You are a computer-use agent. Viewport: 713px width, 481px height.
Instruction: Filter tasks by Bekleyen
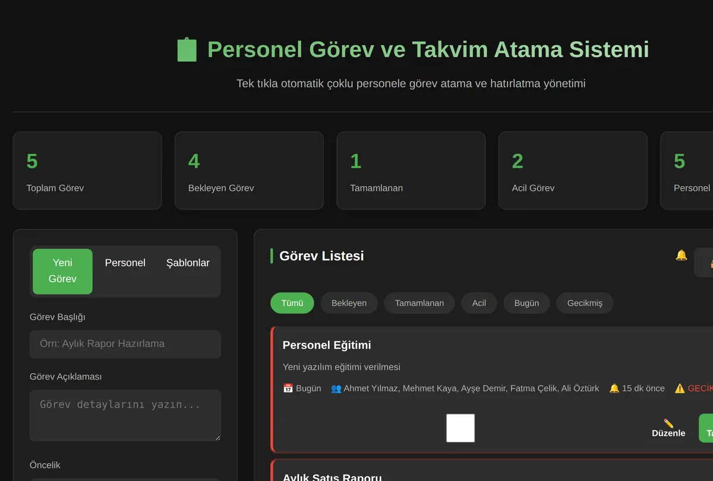click(349, 303)
